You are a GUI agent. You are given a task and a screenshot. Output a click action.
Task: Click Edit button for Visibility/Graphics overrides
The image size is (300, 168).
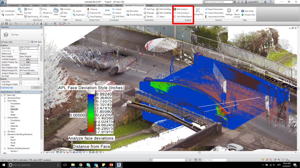[x=28, y=59]
